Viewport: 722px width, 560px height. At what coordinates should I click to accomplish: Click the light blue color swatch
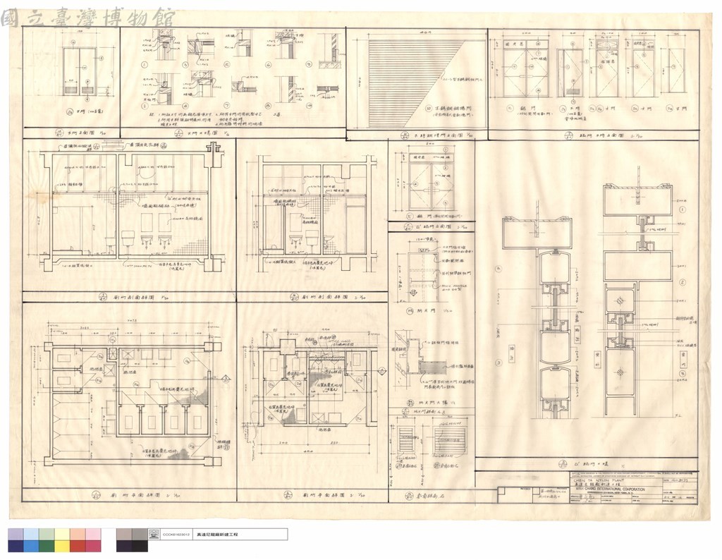click(x=31, y=534)
